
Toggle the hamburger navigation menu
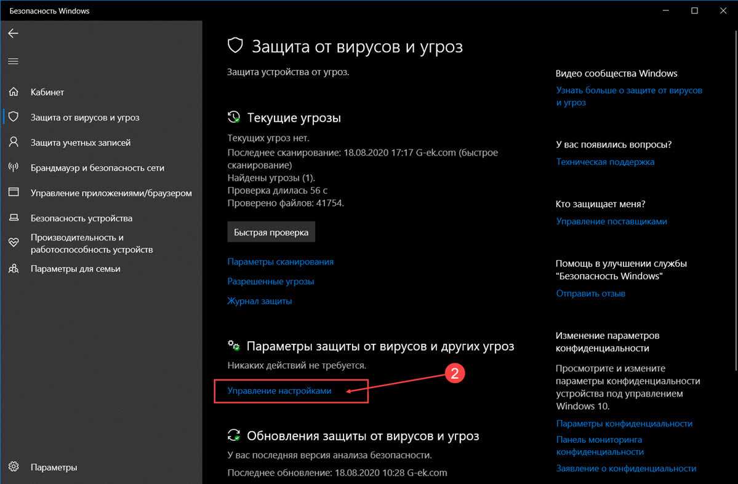(x=13, y=61)
